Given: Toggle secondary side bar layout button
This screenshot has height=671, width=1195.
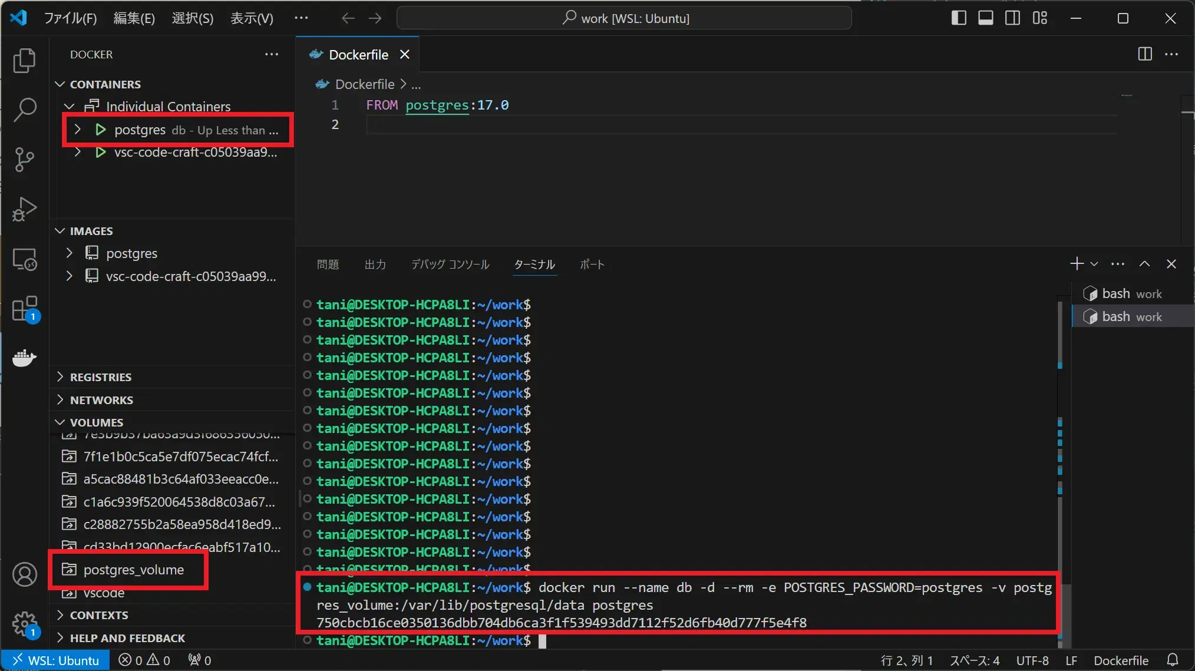Looking at the screenshot, I should coord(1013,18).
